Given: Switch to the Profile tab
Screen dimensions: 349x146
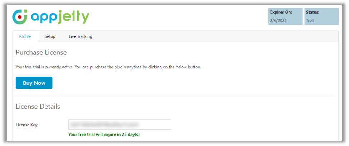Looking at the screenshot, I should pyautogui.click(x=25, y=36).
